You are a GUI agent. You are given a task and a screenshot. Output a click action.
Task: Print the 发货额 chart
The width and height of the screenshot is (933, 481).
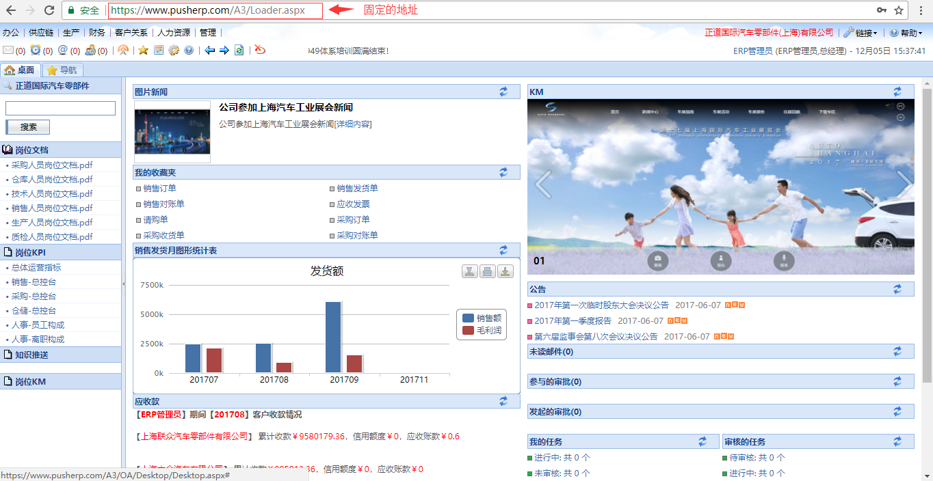pos(487,271)
